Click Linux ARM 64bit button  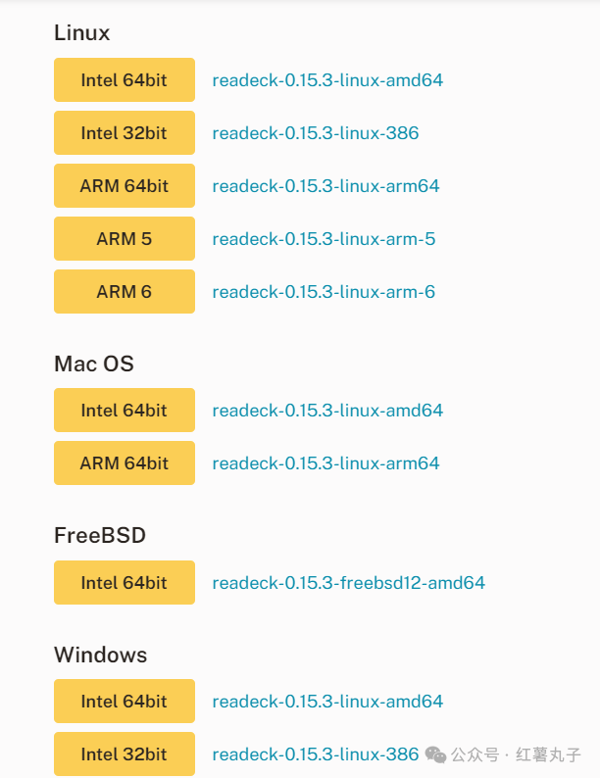[x=125, y=185]
